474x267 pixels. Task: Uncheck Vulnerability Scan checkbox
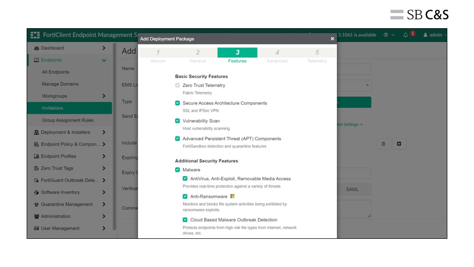[x=177, y=121]
